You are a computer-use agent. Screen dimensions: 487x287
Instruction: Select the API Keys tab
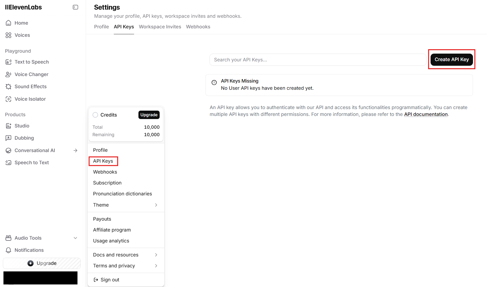tap(124, 27)
